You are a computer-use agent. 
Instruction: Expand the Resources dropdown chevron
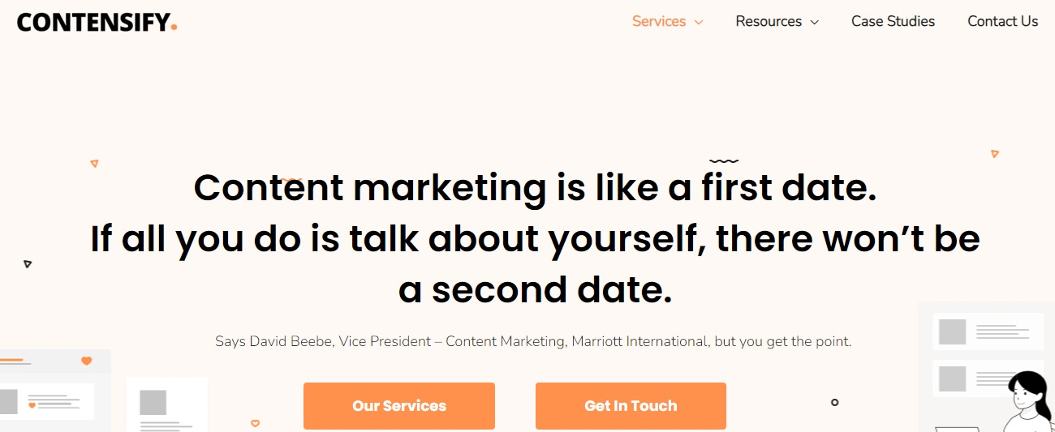pos(815,23)
